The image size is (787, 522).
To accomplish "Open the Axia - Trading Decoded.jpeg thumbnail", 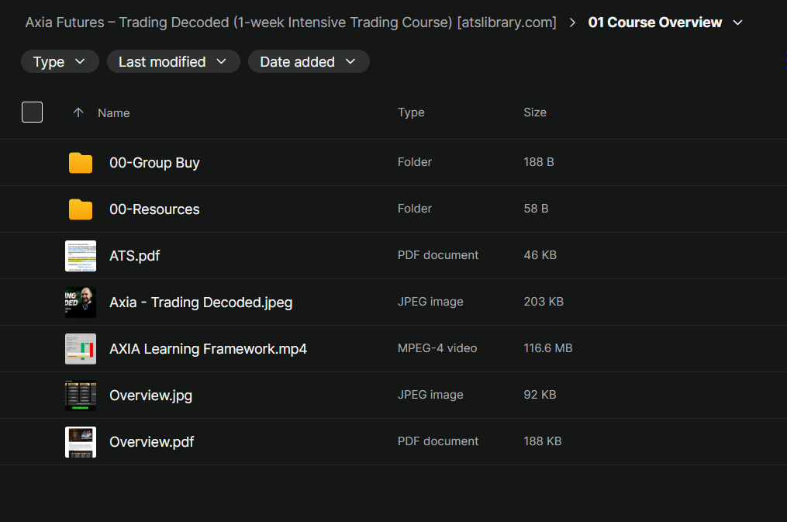I will 81,302.
